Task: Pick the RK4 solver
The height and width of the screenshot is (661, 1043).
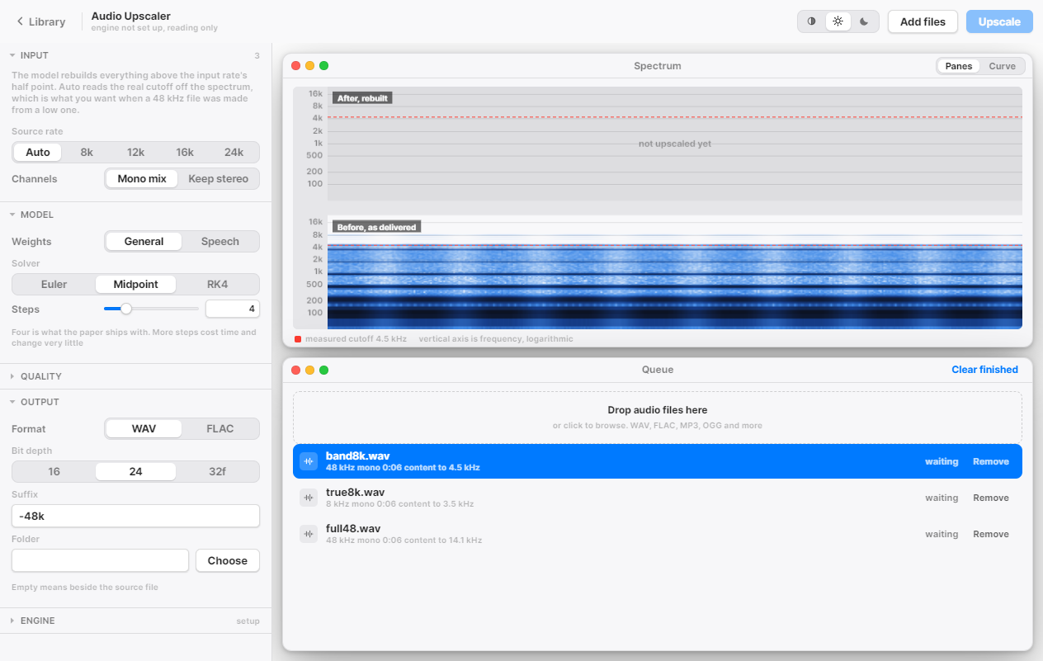Action: (x=218, y=285)
